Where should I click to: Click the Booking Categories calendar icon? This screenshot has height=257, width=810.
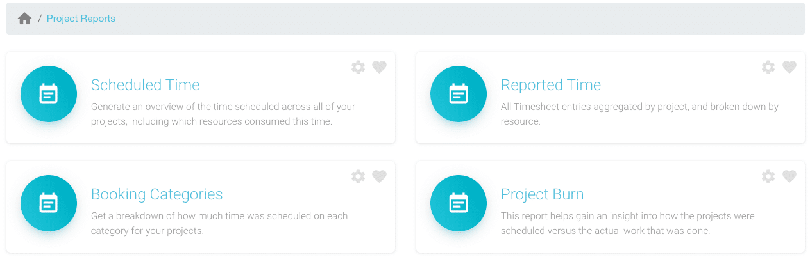49,203
